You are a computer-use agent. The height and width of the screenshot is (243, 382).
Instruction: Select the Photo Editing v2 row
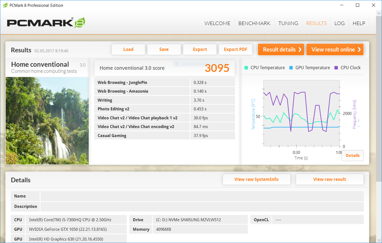pyautogui.click(x=165, y=109)
